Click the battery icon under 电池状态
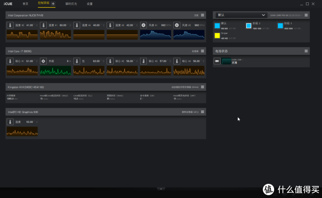This screenshot has width=322, height=198. point(217,61)
